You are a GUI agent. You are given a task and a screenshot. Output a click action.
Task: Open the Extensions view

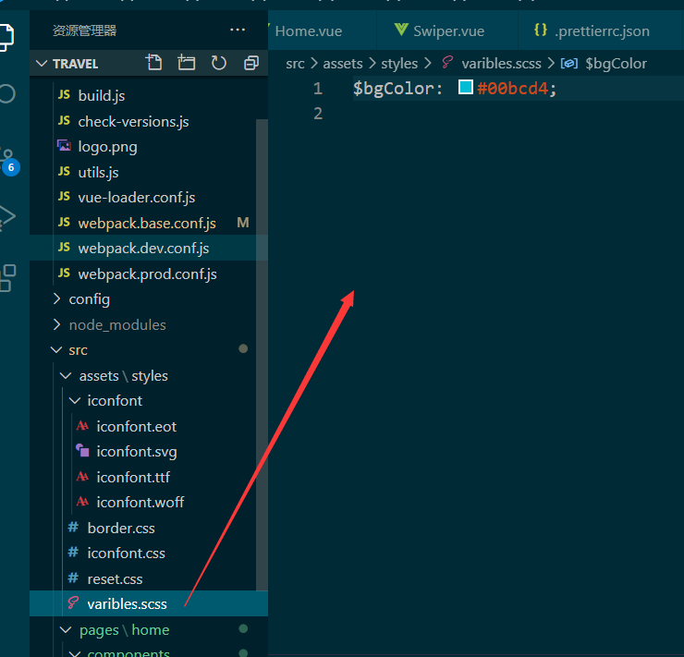tap(7, 278)
